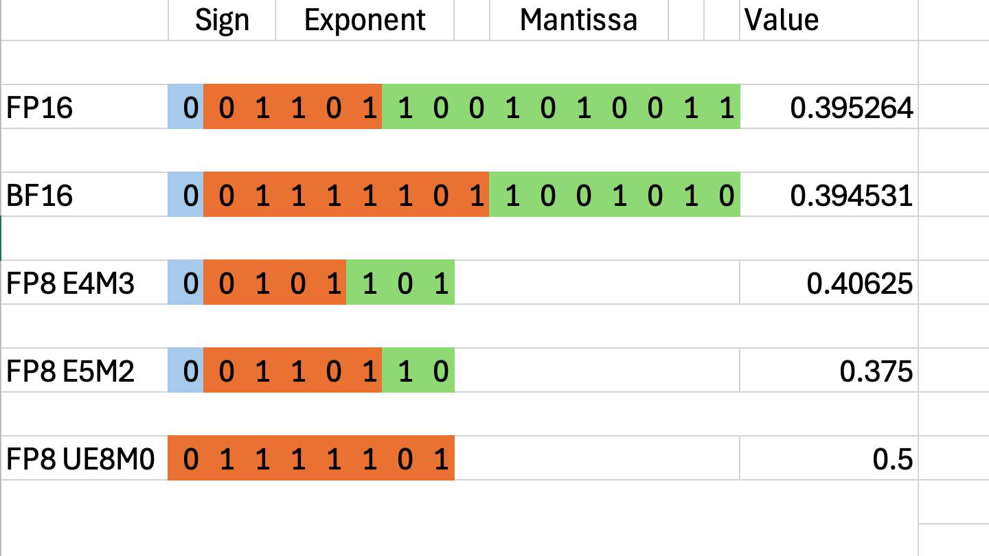This screenshot has width=989, height=556.
Task: Click the Exponent header cell
Action: pos(365,20)
